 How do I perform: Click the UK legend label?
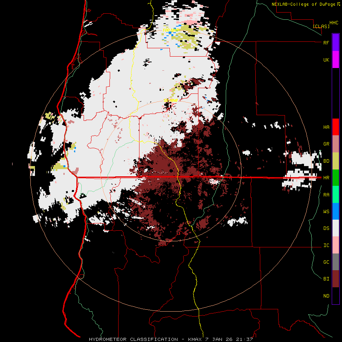click(326, 60)
